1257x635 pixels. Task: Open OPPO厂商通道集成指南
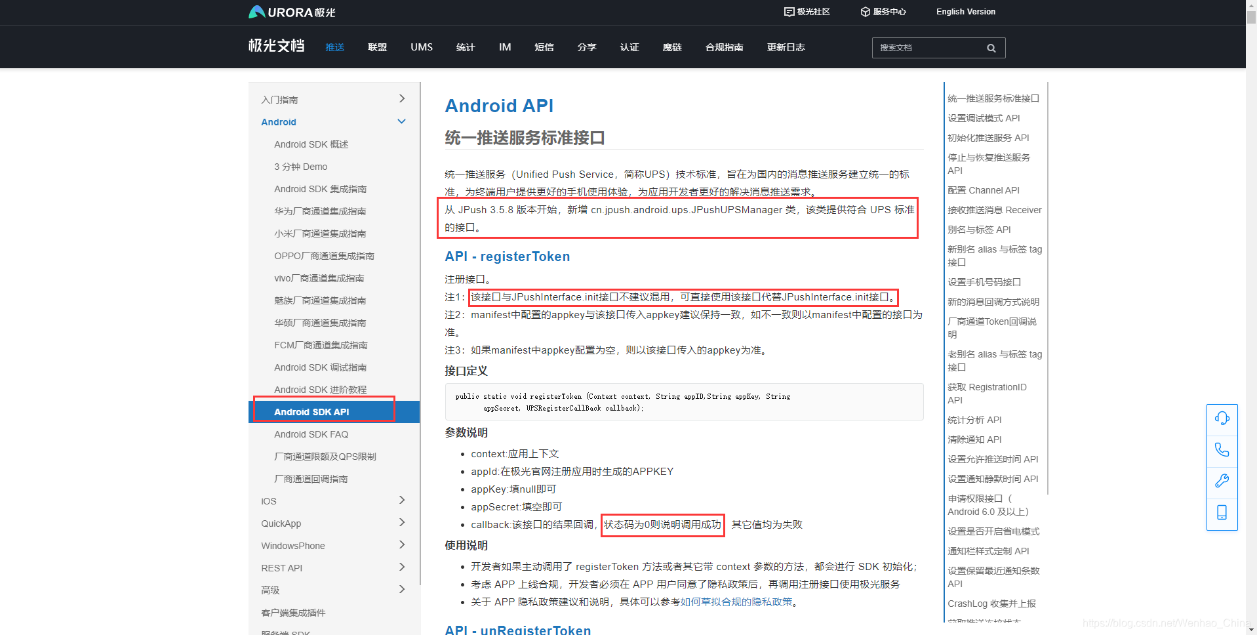click(324, 256)
